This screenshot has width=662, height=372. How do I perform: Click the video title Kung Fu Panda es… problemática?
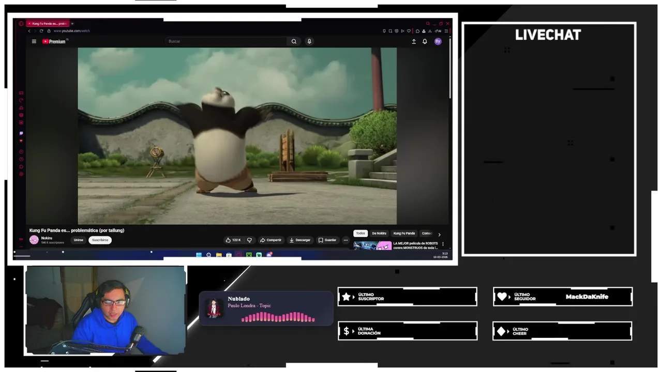pyautogui.click(x=77, y=230)
